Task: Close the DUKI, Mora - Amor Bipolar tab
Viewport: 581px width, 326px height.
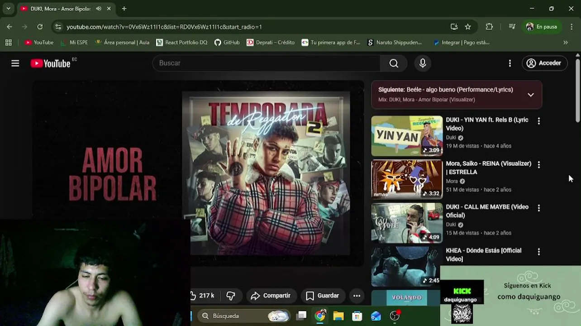Action: click(109, 9)
